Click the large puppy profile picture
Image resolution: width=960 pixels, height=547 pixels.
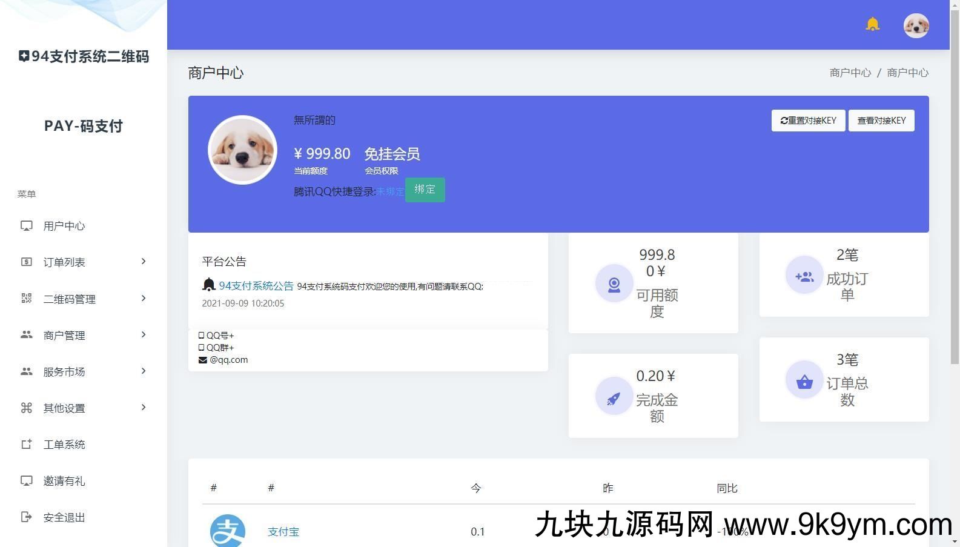pos(242,150)
